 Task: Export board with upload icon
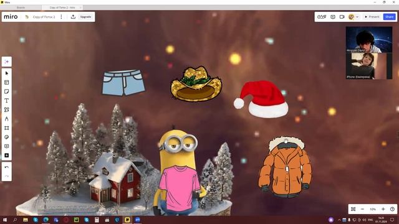click(x=73, y=17)
